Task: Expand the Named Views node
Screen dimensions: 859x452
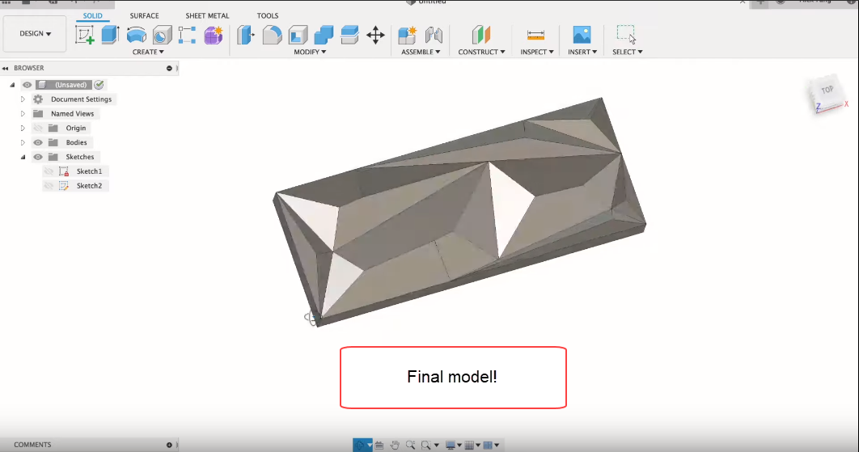Action: (23, 114)
